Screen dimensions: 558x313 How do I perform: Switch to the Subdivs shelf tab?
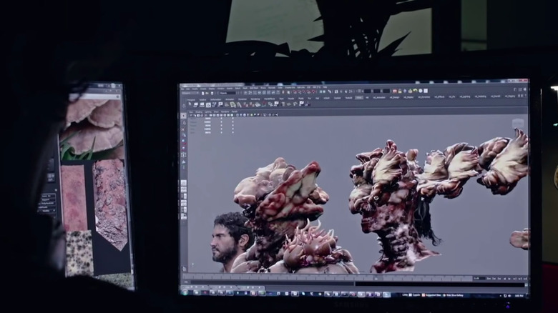point(202,100)
